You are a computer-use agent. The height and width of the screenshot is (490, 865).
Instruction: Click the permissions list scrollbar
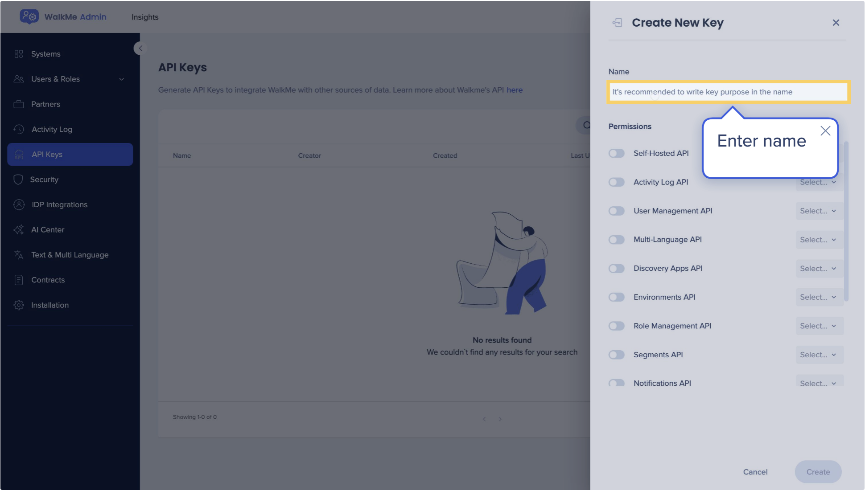846,221
